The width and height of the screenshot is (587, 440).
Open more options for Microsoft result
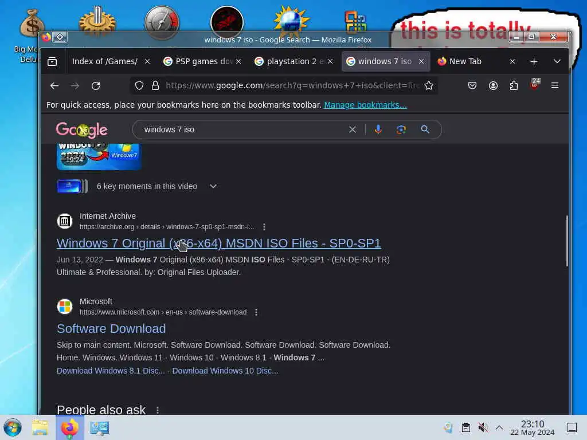point(256,312)
